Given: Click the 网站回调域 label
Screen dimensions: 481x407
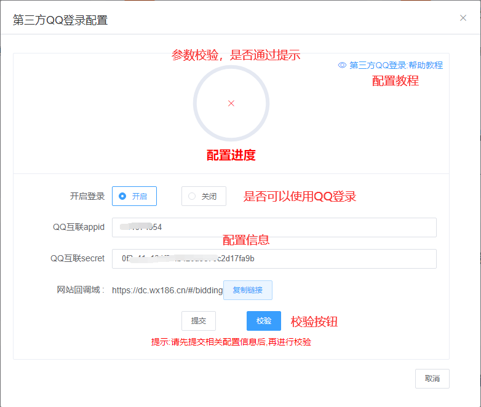Looking at the screenshot, I should click(81, 290).
